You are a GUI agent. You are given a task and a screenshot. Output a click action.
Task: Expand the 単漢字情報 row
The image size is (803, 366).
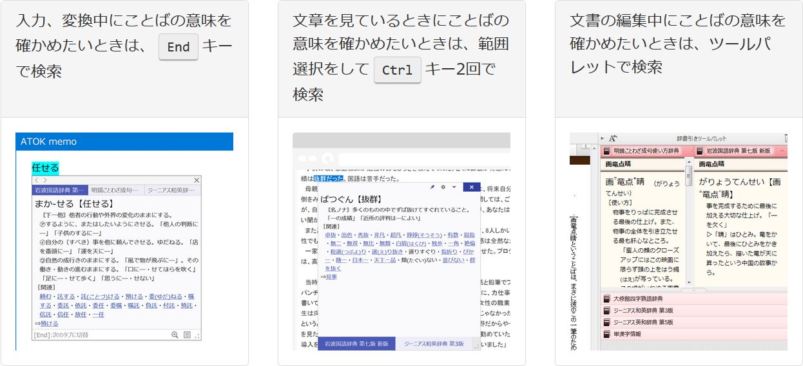pos(694,334)
